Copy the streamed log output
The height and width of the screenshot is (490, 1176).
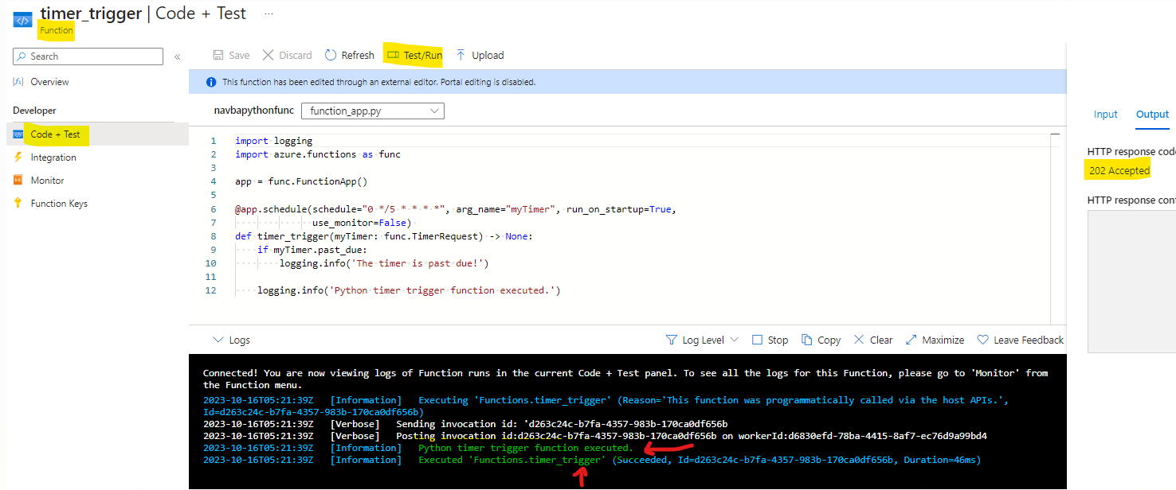(x=821, y=340)
